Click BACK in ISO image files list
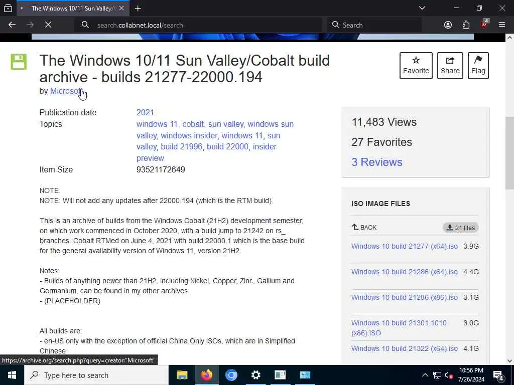 pos(364,227)
